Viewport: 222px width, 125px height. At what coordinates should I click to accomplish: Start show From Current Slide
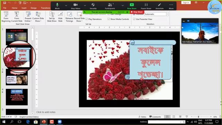pos(17,17)
